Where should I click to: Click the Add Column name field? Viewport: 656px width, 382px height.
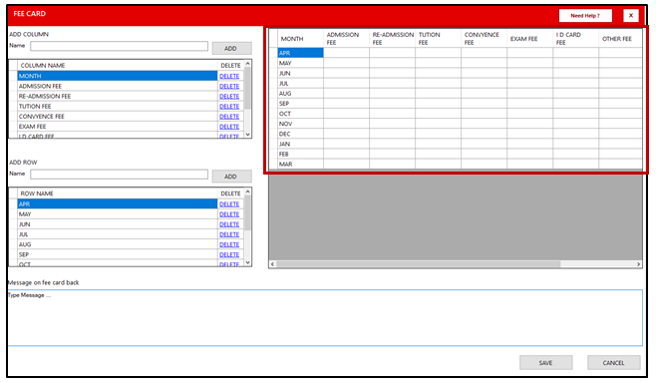pos(119,46)
